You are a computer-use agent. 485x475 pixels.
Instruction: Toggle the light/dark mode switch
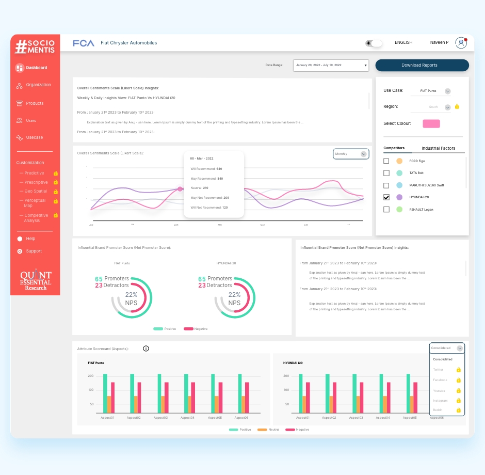(374, 43)
